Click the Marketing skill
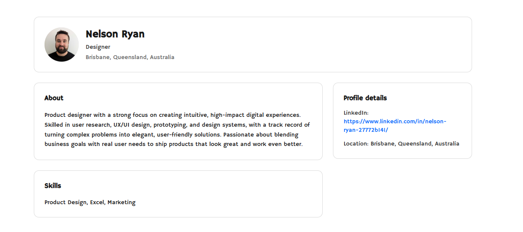Viewport: 523px width, 232px height. coord(122,202)
